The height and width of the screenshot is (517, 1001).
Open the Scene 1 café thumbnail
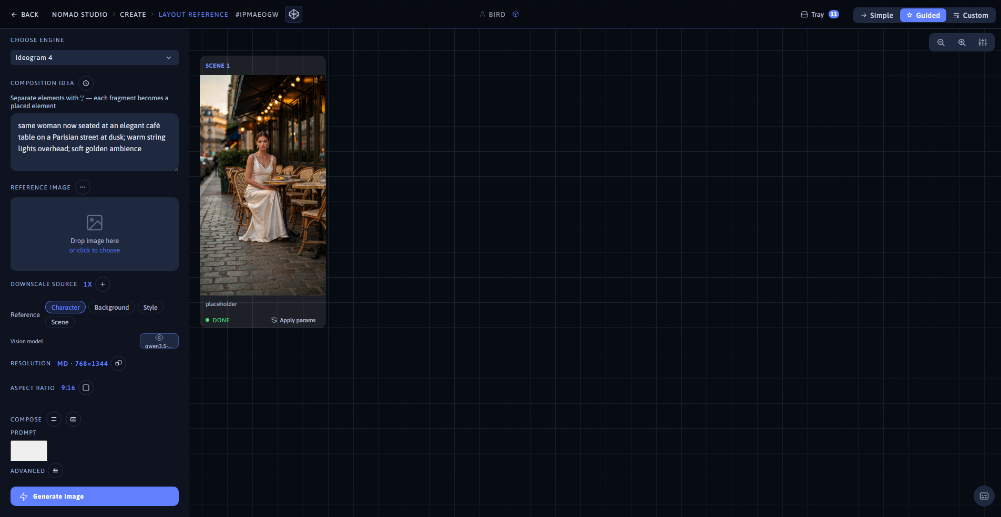[263, 185]
